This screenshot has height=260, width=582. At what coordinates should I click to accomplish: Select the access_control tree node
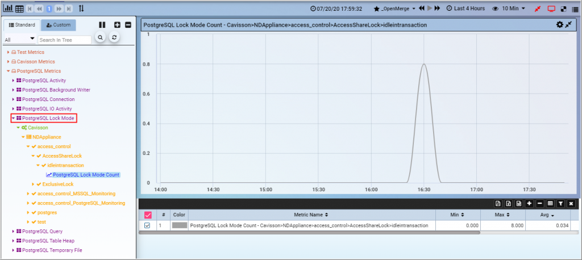click(54, 146)
